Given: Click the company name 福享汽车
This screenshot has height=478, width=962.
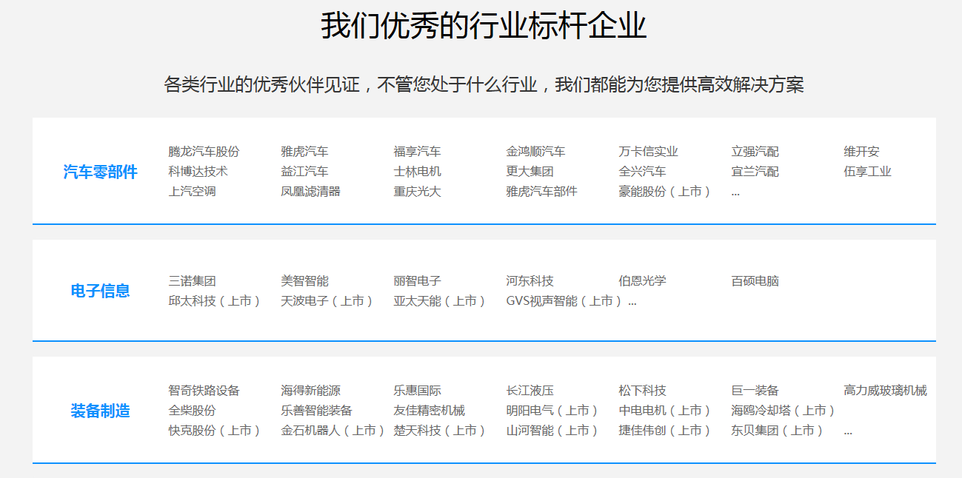Looking at the screenshot, I should click(418, 152).
